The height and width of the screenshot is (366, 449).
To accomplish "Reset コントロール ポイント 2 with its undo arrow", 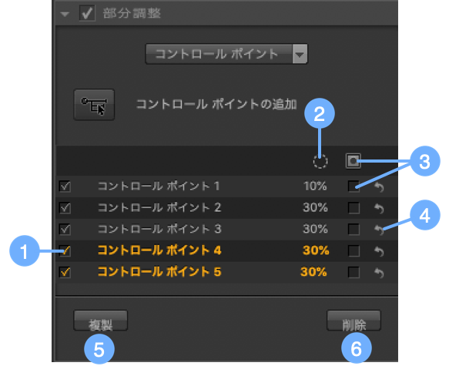I will tap(379, 209).
